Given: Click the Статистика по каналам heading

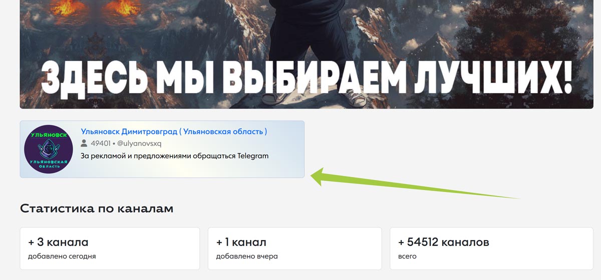Looking at the screenshot, I should (97, 208).
